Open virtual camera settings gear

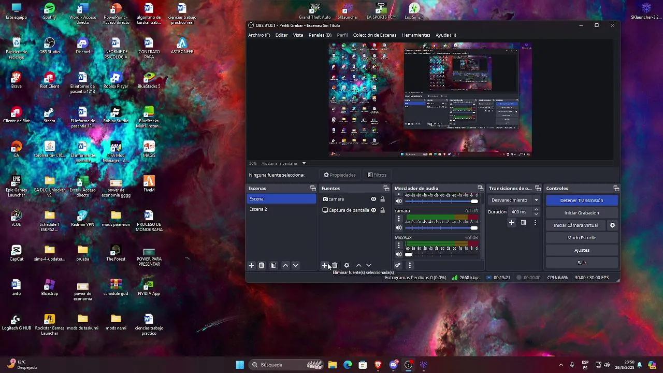click(x=612, y=225)
